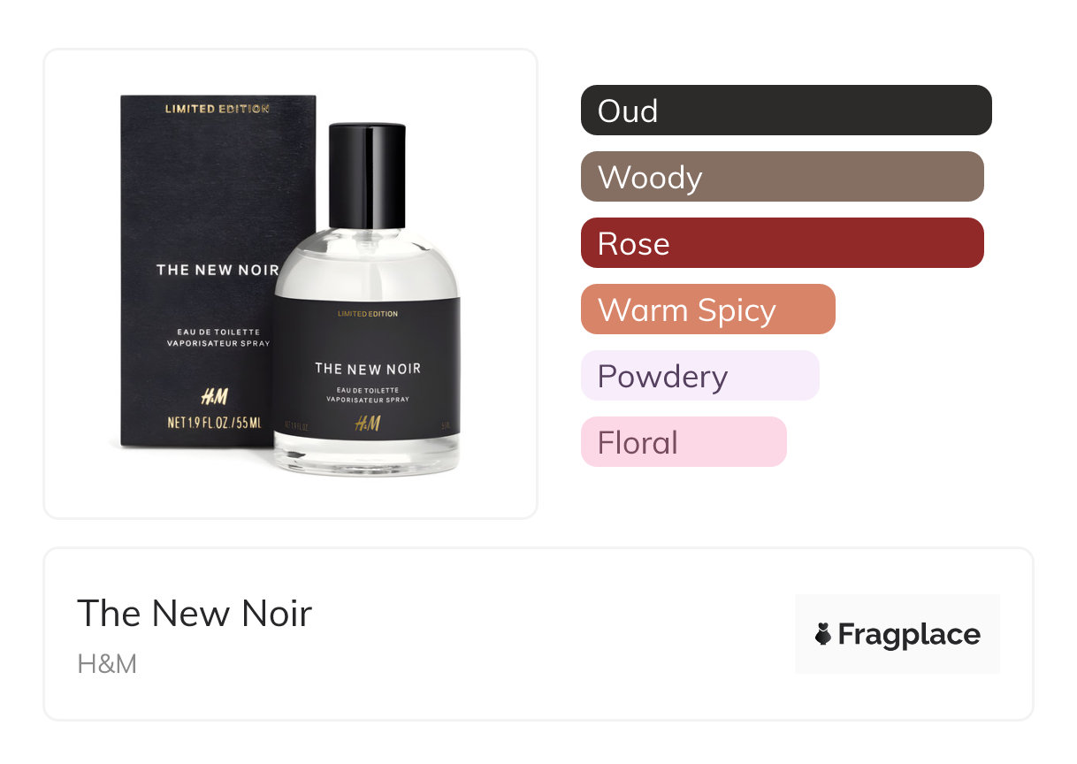Click the black perfume box packaging
Viewport: 1077px width, 764px height.
pos(218,271)
